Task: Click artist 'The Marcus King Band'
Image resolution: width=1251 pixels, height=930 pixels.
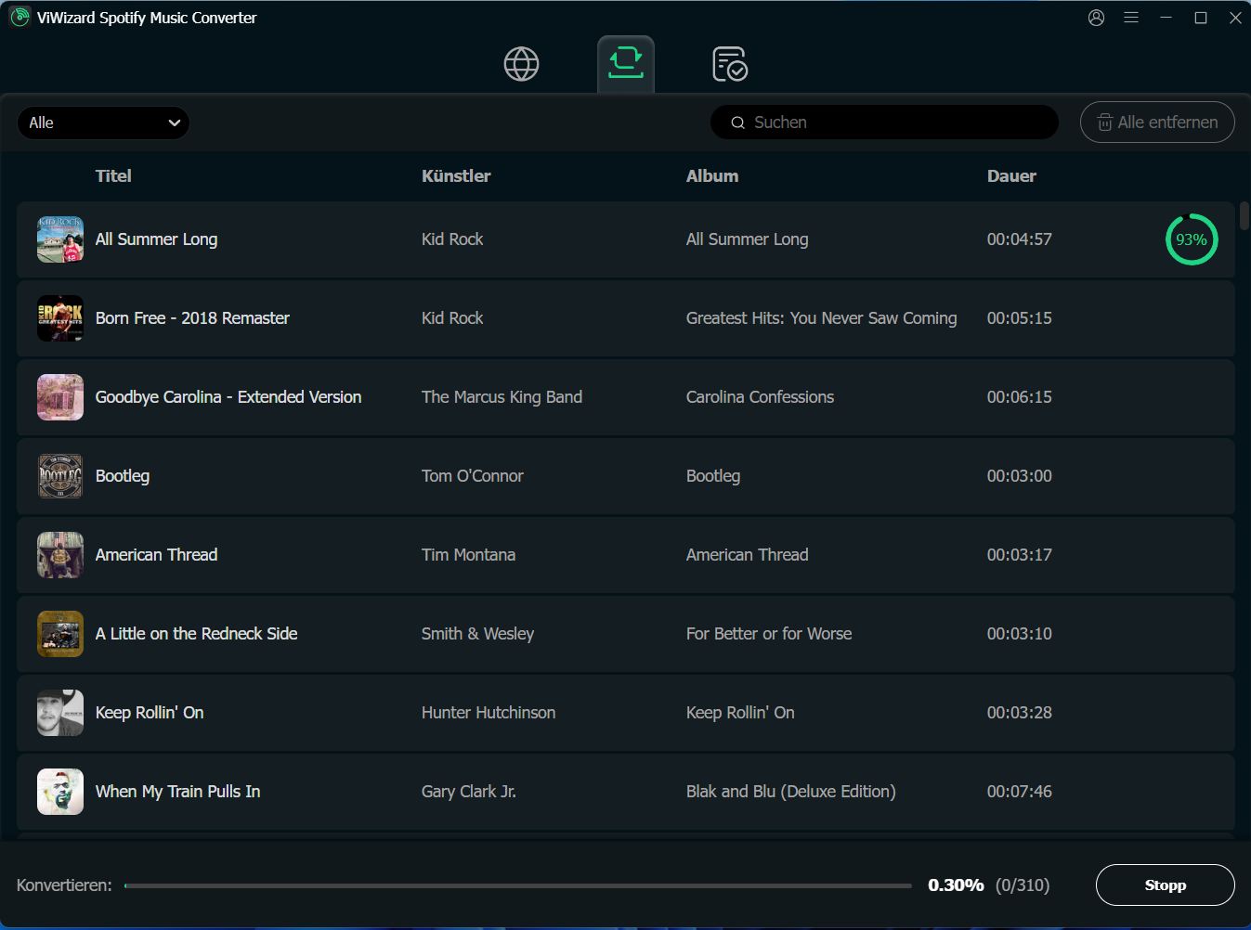Action: click(x=502, y=397)
